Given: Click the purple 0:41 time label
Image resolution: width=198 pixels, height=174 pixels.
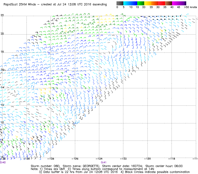Looking at the screenshot, I should 104,162.
